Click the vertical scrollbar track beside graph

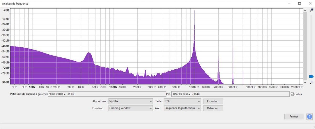(x=305, y=46)
